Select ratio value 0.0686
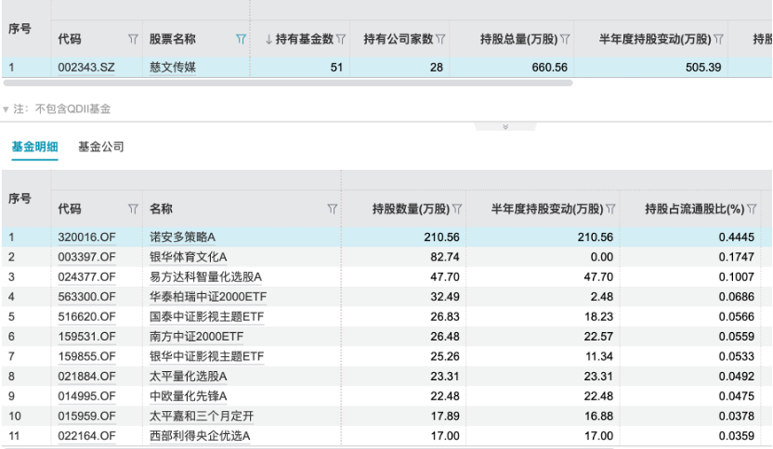The height and width of the screenshot is (449, 773). [736, 296]
